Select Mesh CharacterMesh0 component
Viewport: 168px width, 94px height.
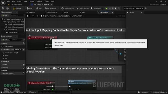click(x=15, y=27)
